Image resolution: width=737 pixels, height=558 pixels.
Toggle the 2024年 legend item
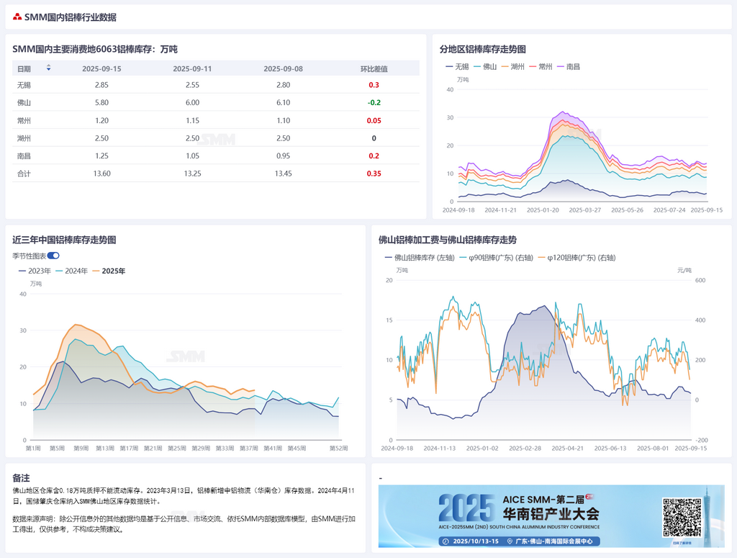[71, 271]
